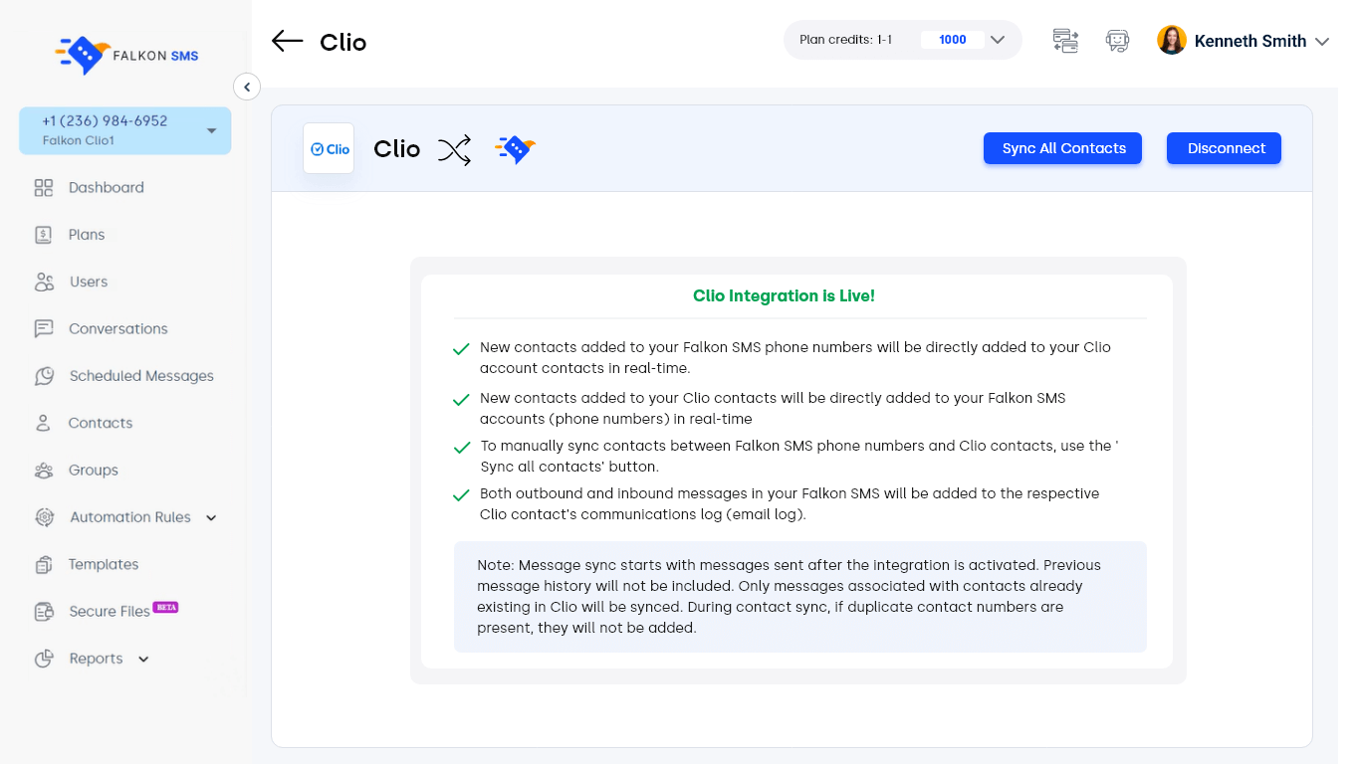The image size is (1360, 764).
Task: Click Kenneth Smith's profile avatar
Action: coord(1172,41)
